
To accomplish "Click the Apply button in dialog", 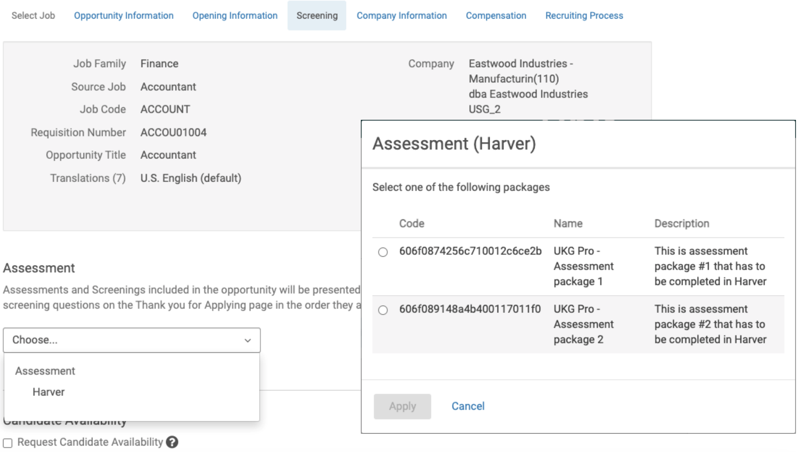I will (402, 406).
